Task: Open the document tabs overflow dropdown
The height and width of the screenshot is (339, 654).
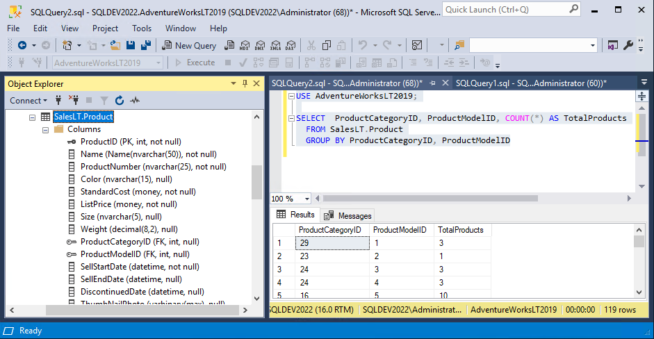Action: [x=644, y=83]
